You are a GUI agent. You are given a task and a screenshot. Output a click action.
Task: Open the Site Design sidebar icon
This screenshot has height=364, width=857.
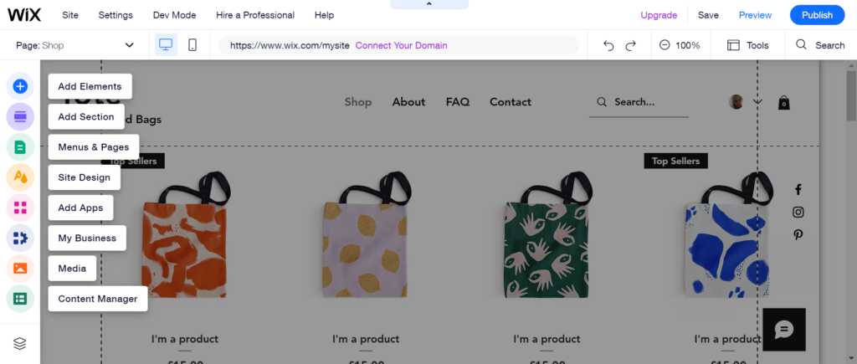coord(20,177)
